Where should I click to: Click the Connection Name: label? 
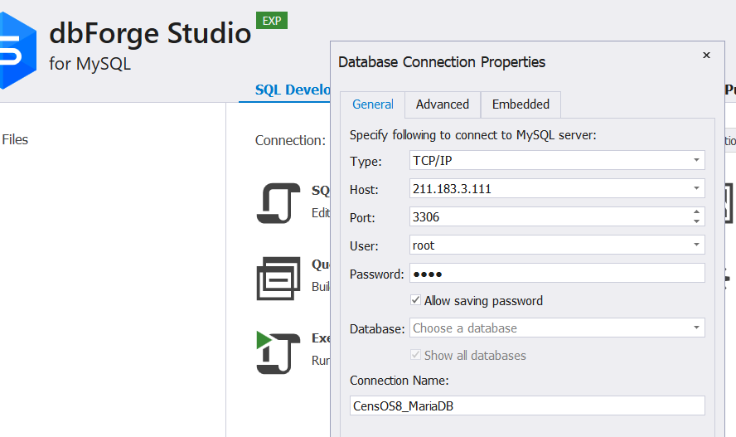click(x=399, y=381)
